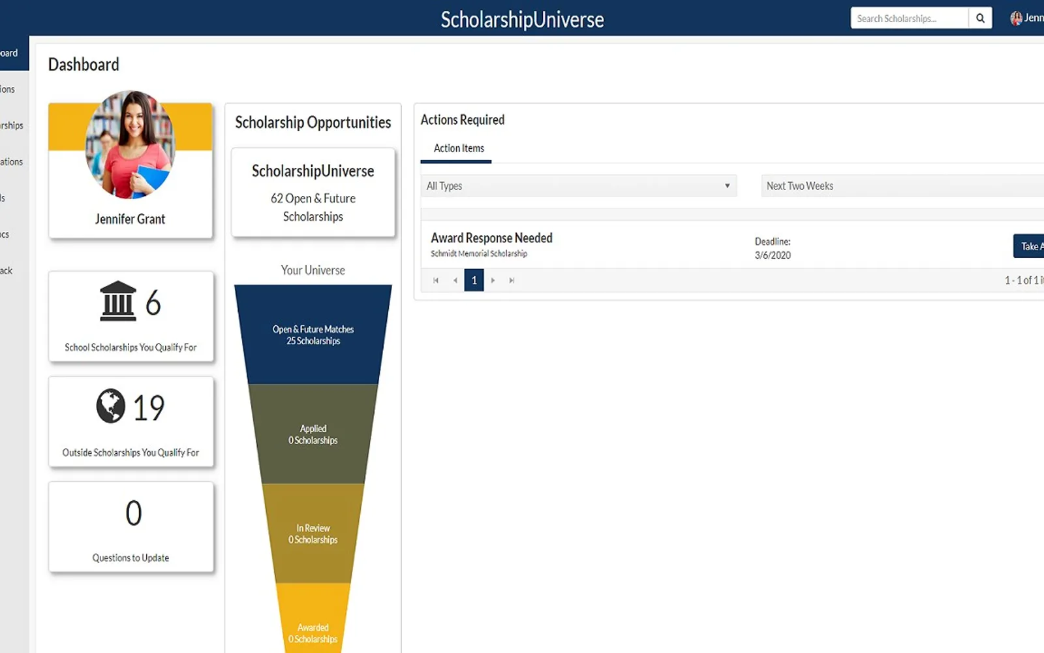The image size is (1044, 653).
Task: Open the All Types dropdown
Action: 579,186
